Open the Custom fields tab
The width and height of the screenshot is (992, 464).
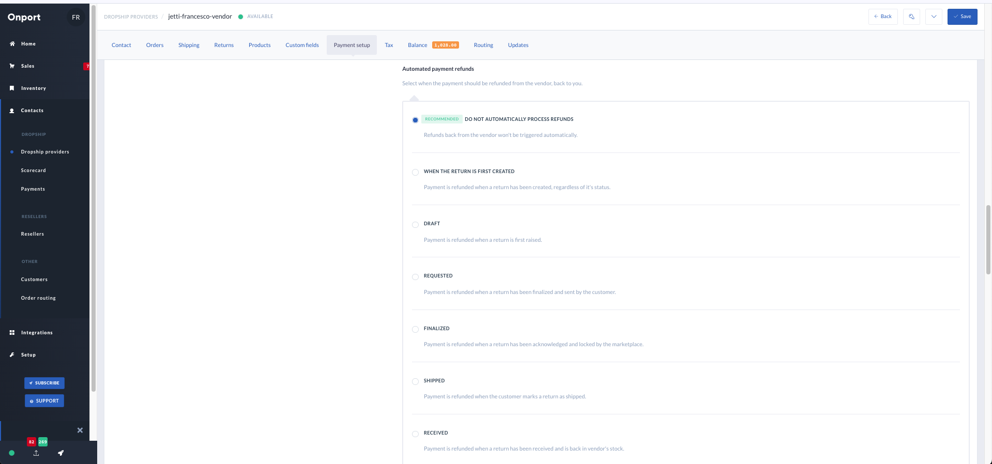click(x=302, y=45)
